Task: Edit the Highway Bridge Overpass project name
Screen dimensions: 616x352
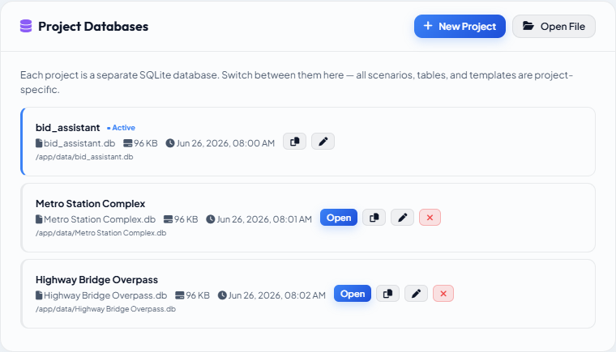Action: [416, 294]
